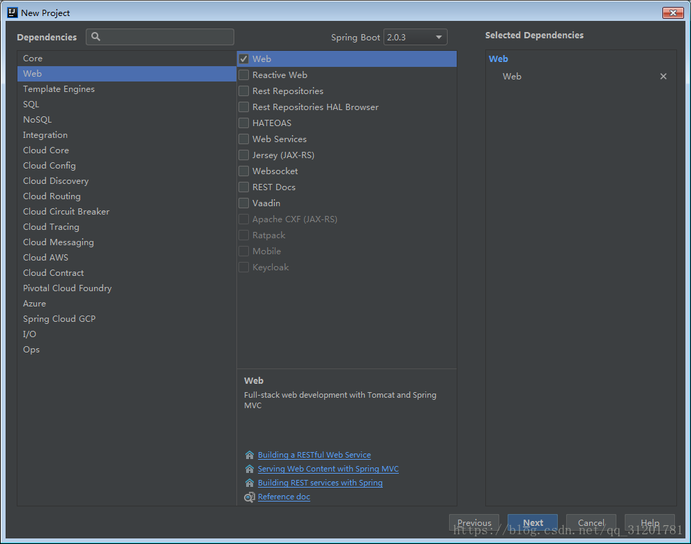The width and height of the screenshot is (691, 544).
Task: Click home icon beside Building REST services
Action: tap(250, 483)
